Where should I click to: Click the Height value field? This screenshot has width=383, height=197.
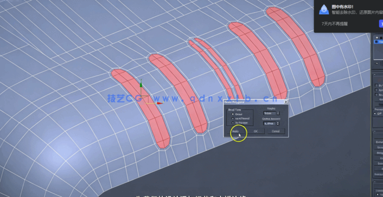(x=270, y=113)
